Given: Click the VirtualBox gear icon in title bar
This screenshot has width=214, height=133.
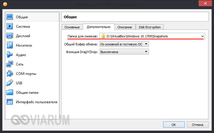Looking at the screenshot, I should (5, 4).
